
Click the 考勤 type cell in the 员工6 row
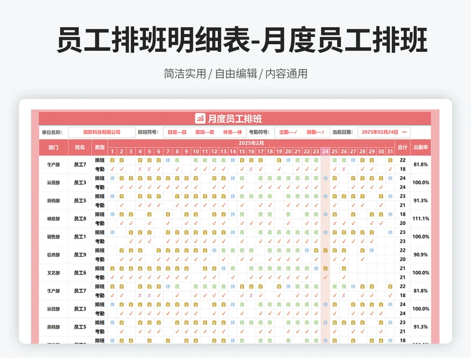99,278
